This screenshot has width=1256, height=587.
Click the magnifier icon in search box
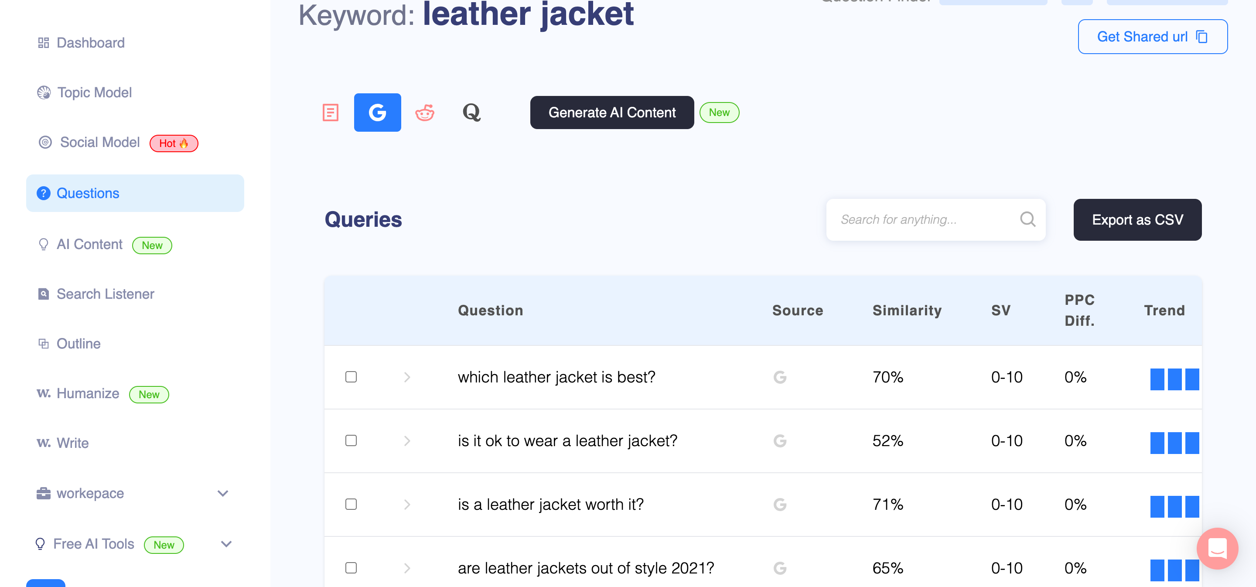pos(1027,219)
